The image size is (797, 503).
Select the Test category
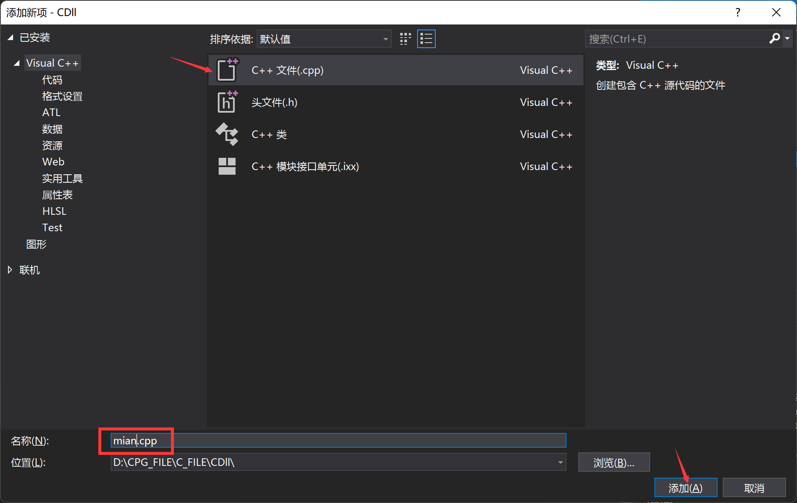(52, 227)
